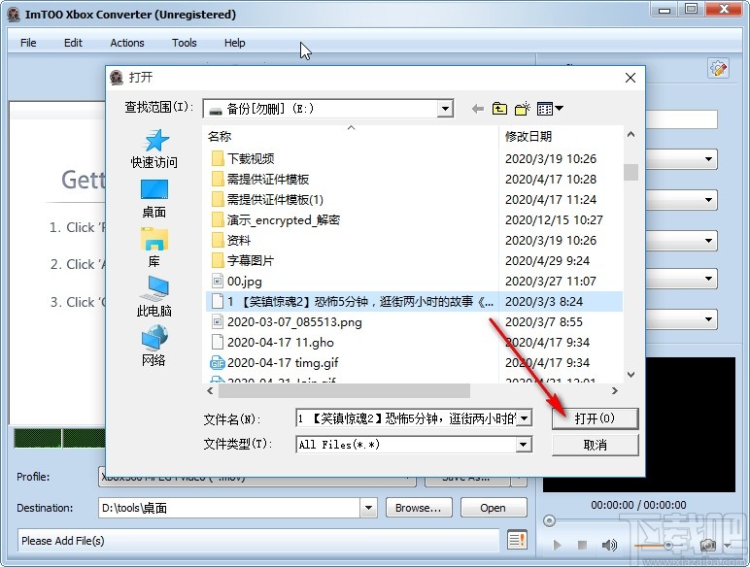Click the playback seek slider handle
The width and height of the screenshot is (750, 567).
[549, 520]
